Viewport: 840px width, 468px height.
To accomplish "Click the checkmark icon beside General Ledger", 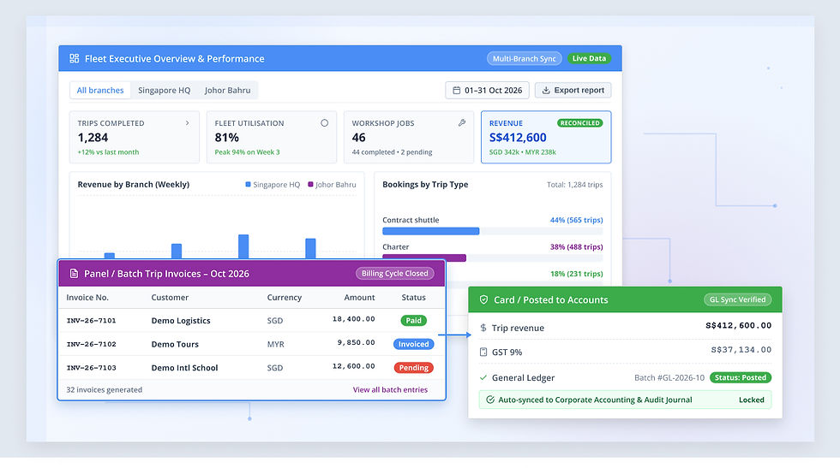I will pyautogui.click(x=483, y=377).
